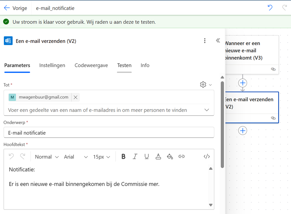
Task: Insert a hyperlink using the link icon
Action: 181,157
